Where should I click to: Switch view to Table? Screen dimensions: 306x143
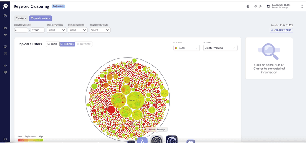point(52,44)
